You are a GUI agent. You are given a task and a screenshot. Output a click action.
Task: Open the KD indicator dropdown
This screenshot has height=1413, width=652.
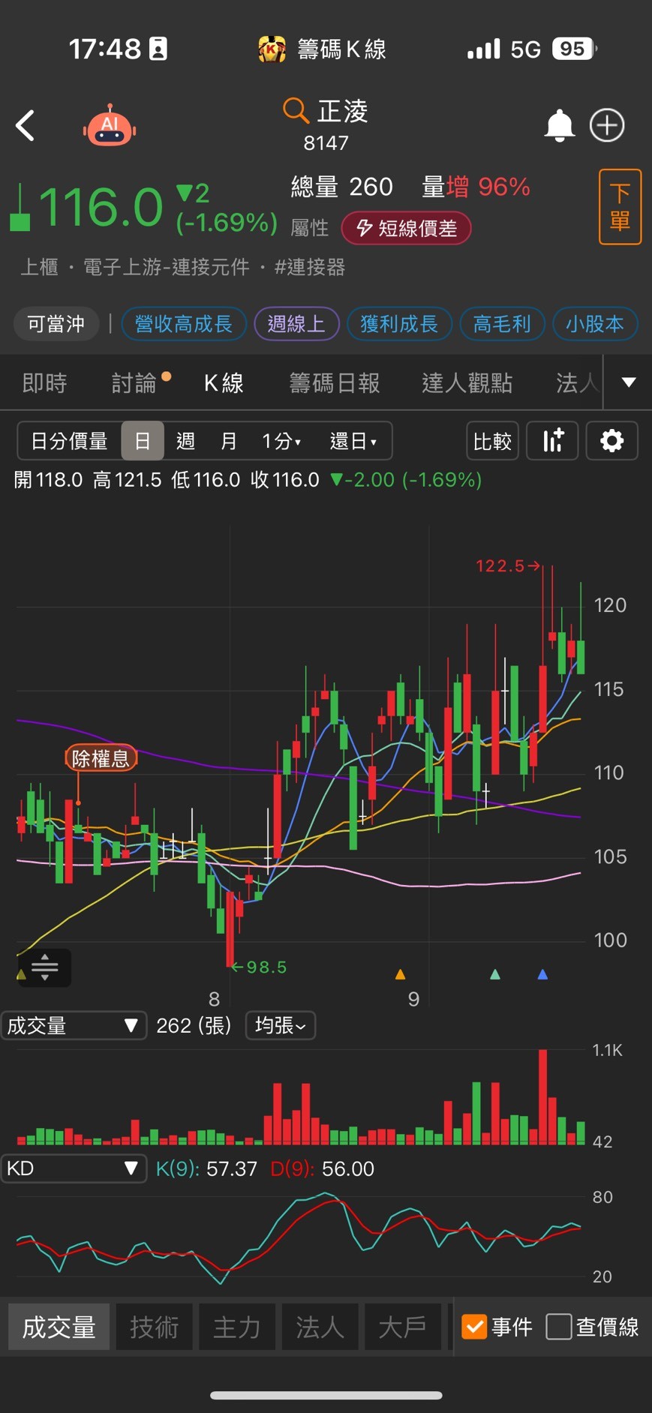pyautogui.click(x=74, y=1168)
